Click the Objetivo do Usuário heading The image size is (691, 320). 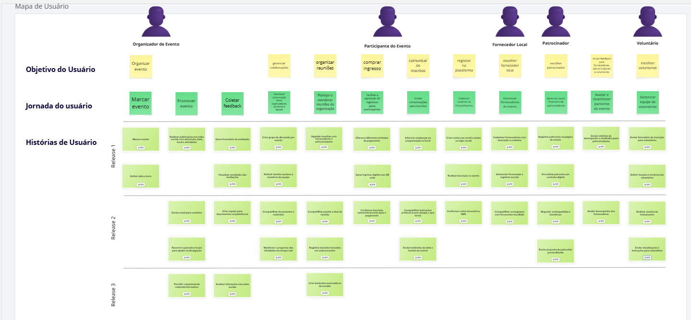60,70
